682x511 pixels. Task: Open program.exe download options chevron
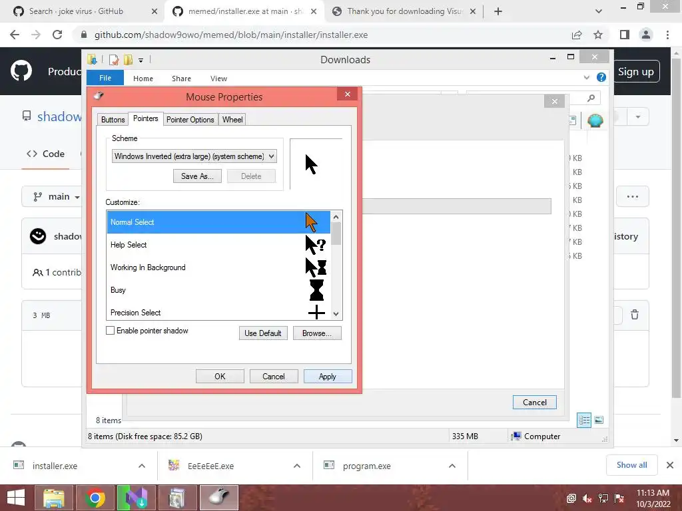452,466
